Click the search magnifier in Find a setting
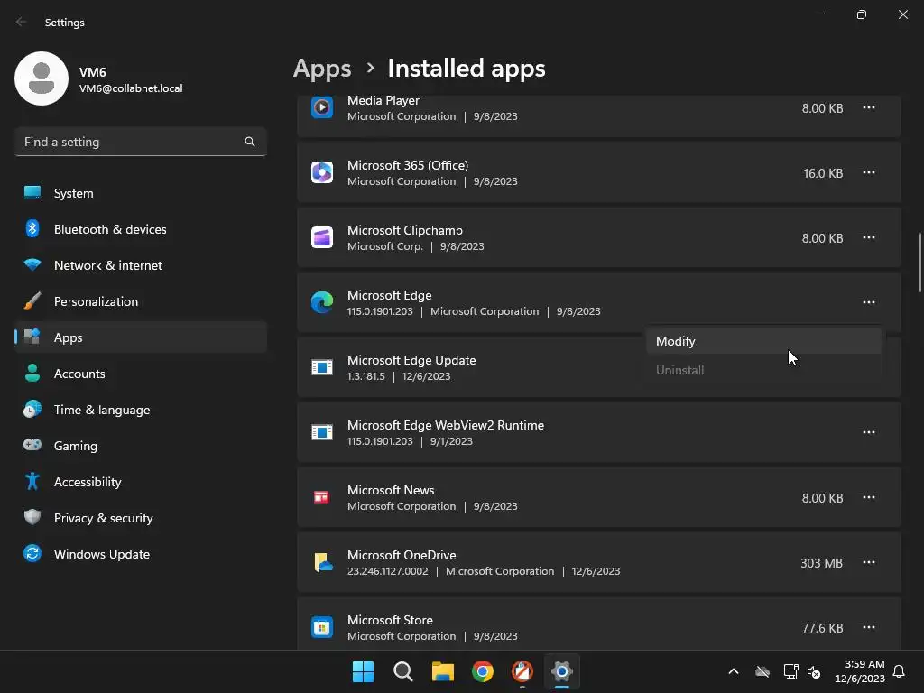 pyautogui.click(x=250, y=142)
